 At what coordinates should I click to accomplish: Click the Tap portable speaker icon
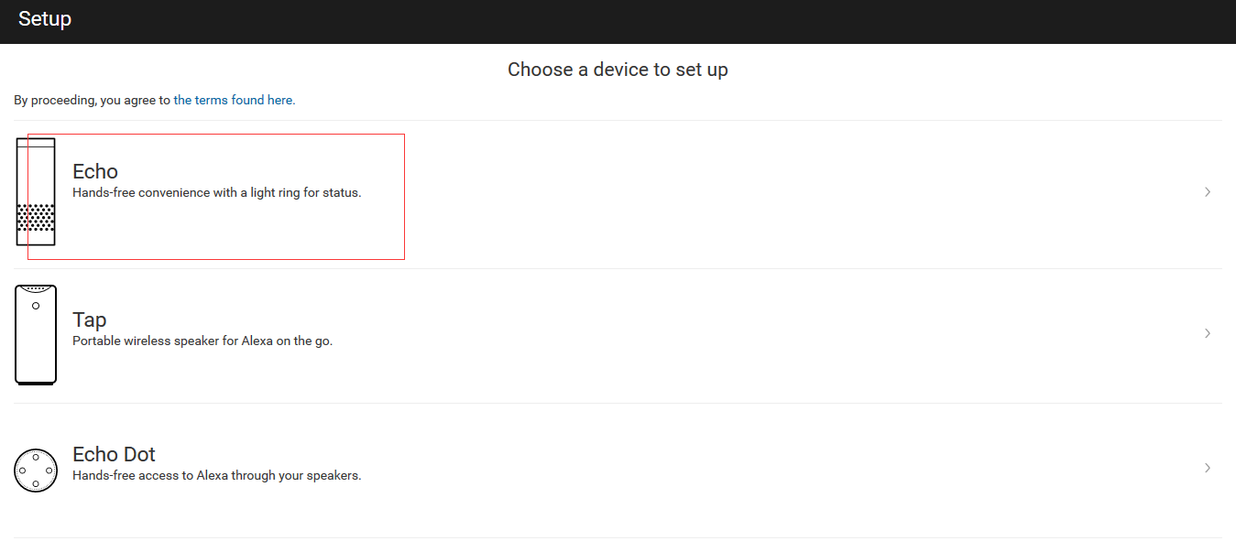click(36, 334)
